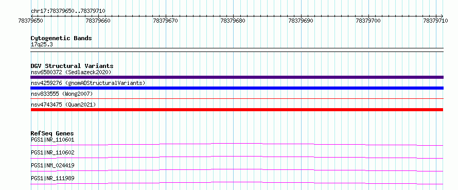Click the chr17:78379650..78379710 region label
This screenshot has height=190, width=458.
(68, 11)
